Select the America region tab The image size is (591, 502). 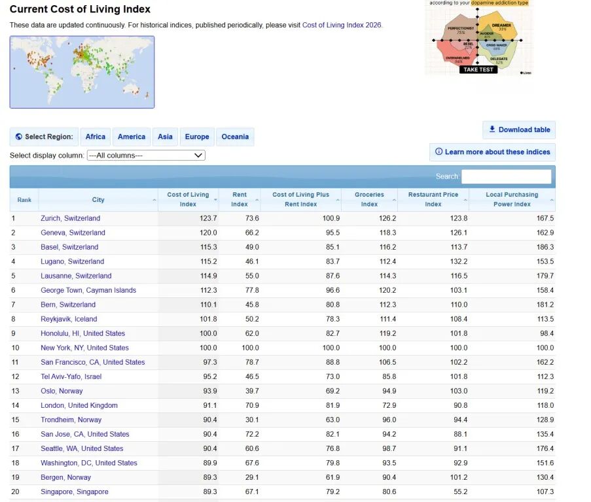(x=131, y=137)
